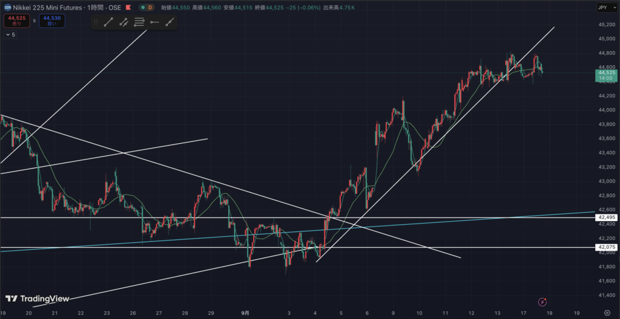The height and width of the screenshot is (319, 620).
Task: Click the info line tool icon
Action: (124, 22)
